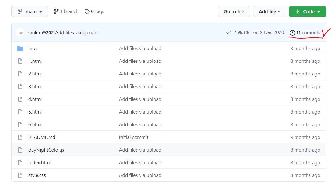Open file 3.html
The width and height of the screenshot is (334, 185).
[35, 87]
